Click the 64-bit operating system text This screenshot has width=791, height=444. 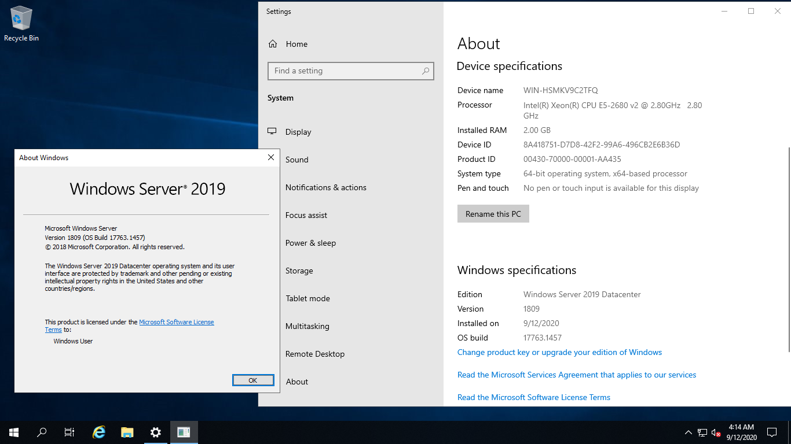coord(605,173)
